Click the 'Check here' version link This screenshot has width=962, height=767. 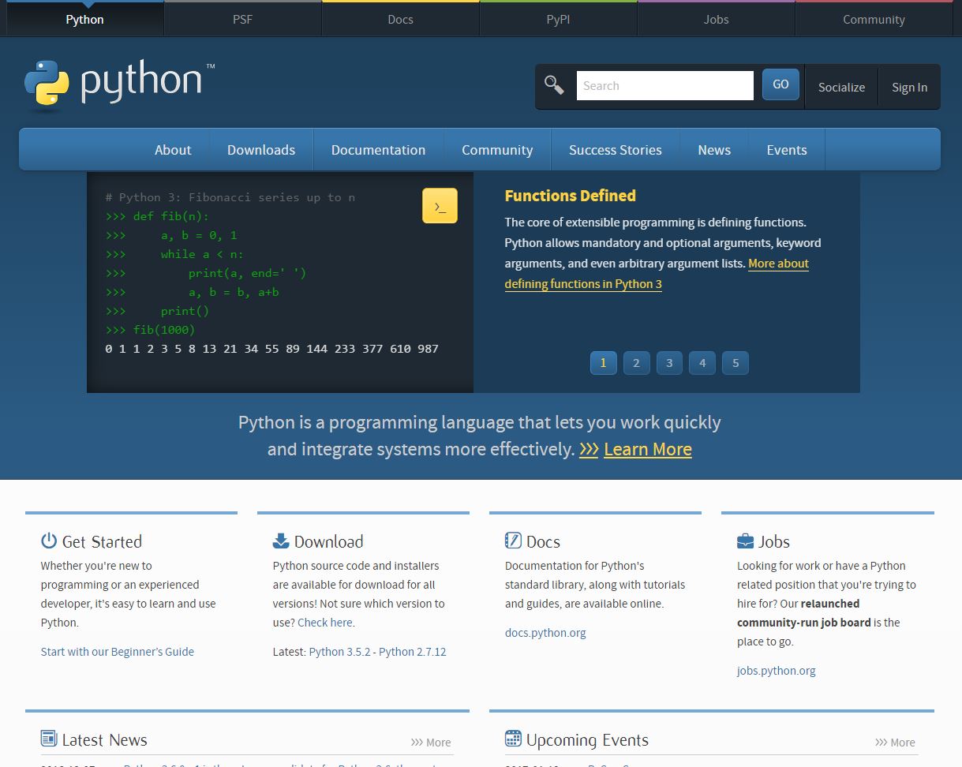(x=325, y=623)
